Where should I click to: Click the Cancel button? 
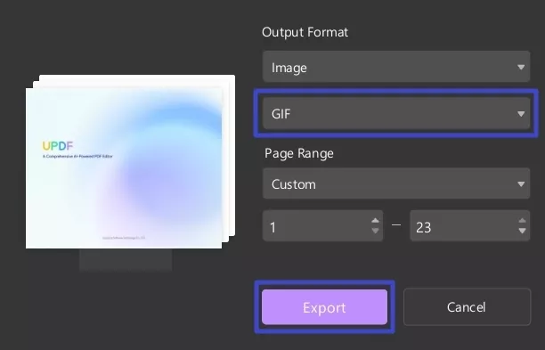467,307
